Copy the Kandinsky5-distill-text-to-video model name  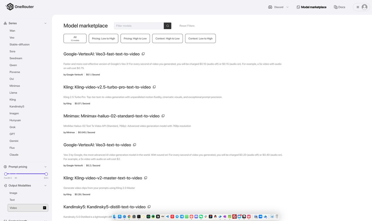(149, 207)
